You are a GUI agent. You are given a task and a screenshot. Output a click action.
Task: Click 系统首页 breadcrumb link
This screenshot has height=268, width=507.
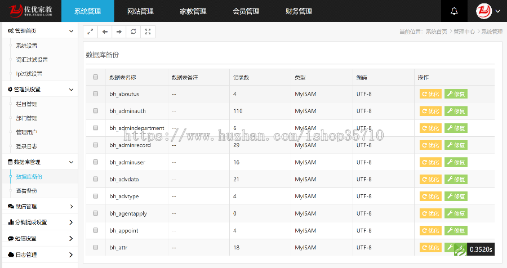436,32
